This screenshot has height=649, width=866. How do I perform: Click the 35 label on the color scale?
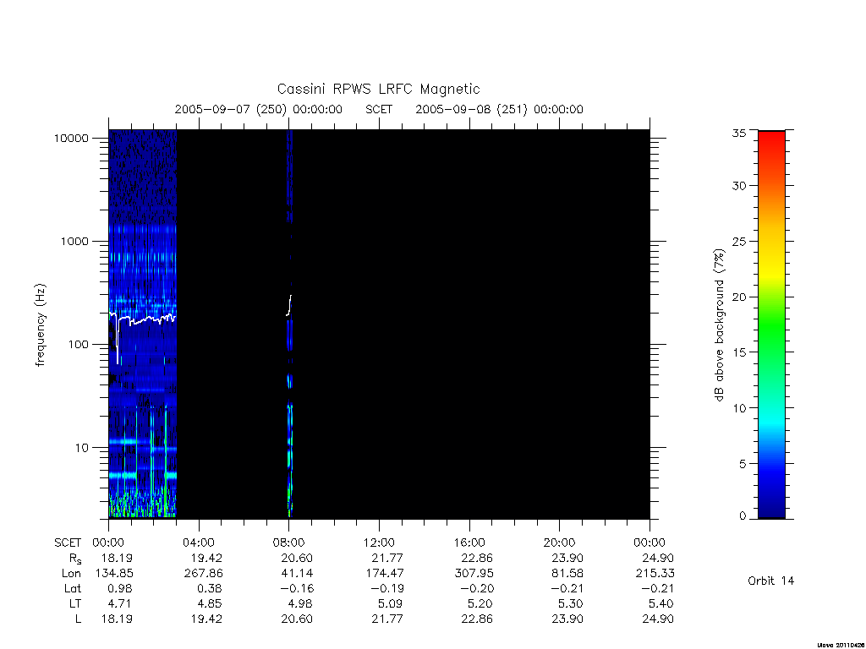pyautogui.click(x=739, y=133)
